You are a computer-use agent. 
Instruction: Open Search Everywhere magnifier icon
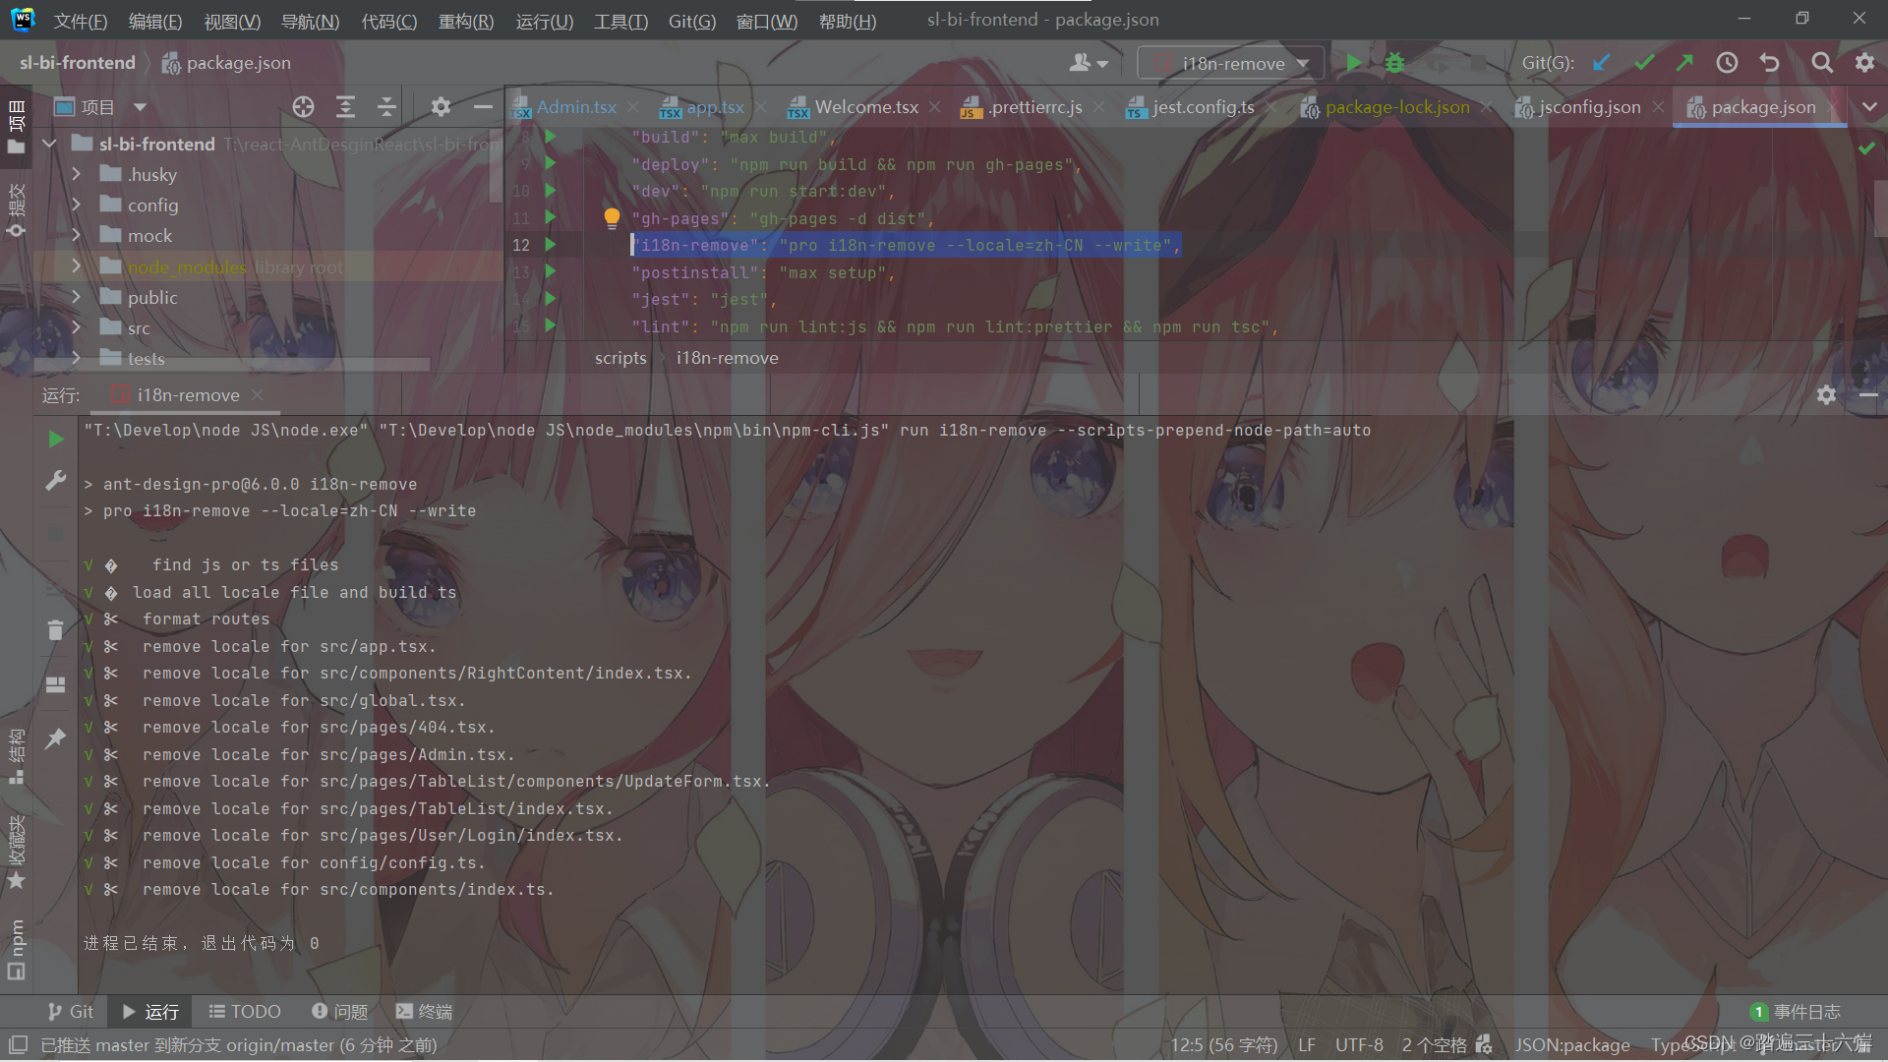[1822, 63]
